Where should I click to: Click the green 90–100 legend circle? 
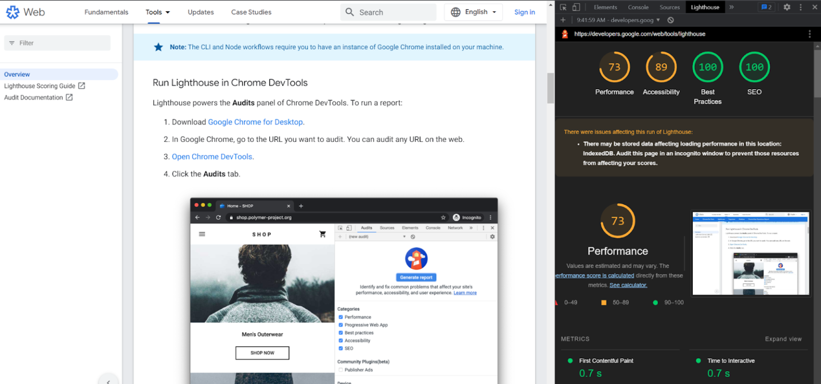pyautogui.click(x=655, y=303)
